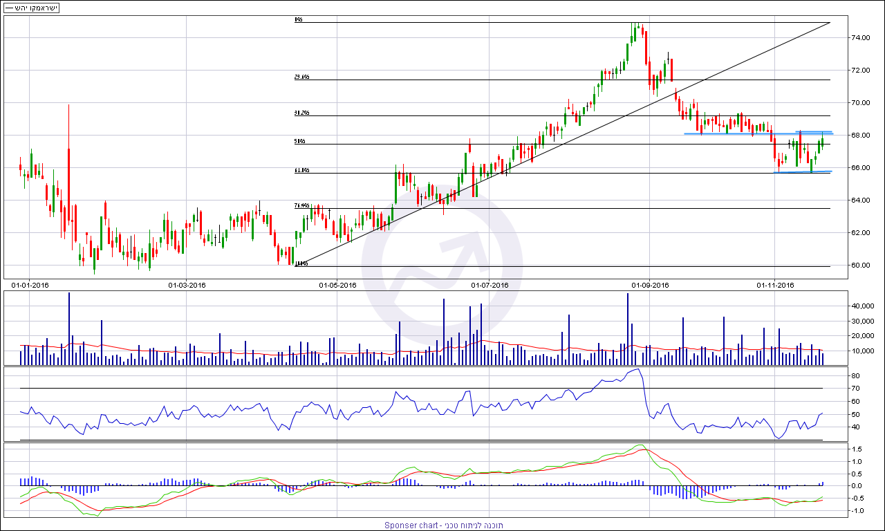Screen dimensions: 885x531
Task: Click the 01-11-2016 date on time axis
Action: point(775,285)
